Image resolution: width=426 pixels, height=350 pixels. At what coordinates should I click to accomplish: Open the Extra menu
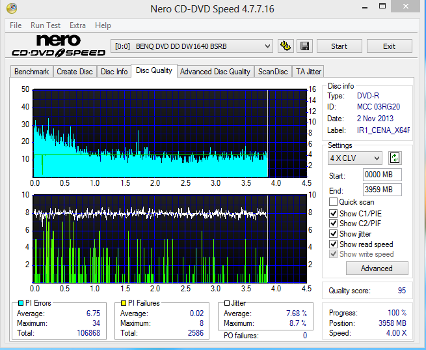pyautogui.click(x=77, y=25)
